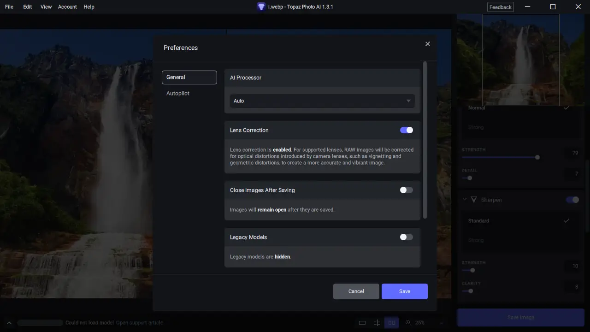Click the Sharpen Strength slider near value 10
590x332 pixels.
(x=472, y=270)
